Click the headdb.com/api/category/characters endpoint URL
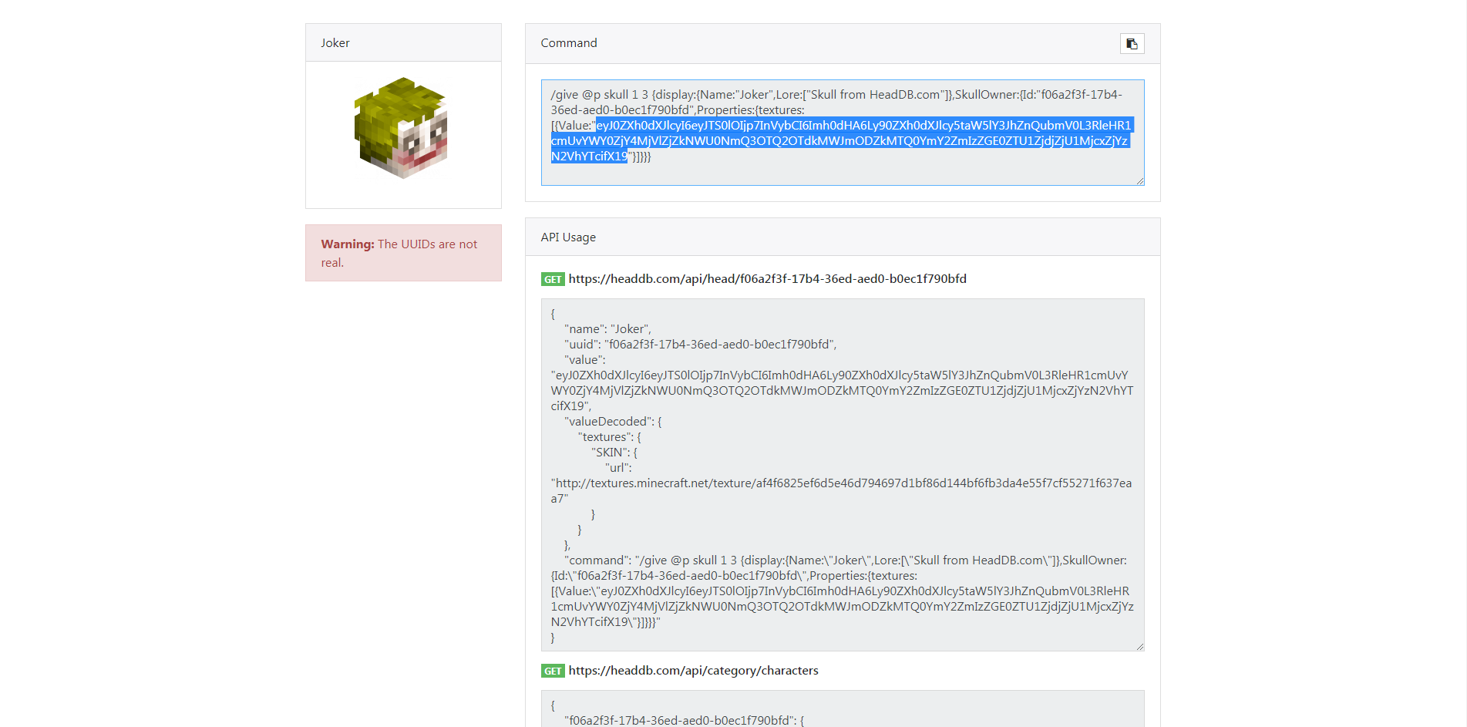The width and height of the screenshot is (1467, 727). click(694, 671)
